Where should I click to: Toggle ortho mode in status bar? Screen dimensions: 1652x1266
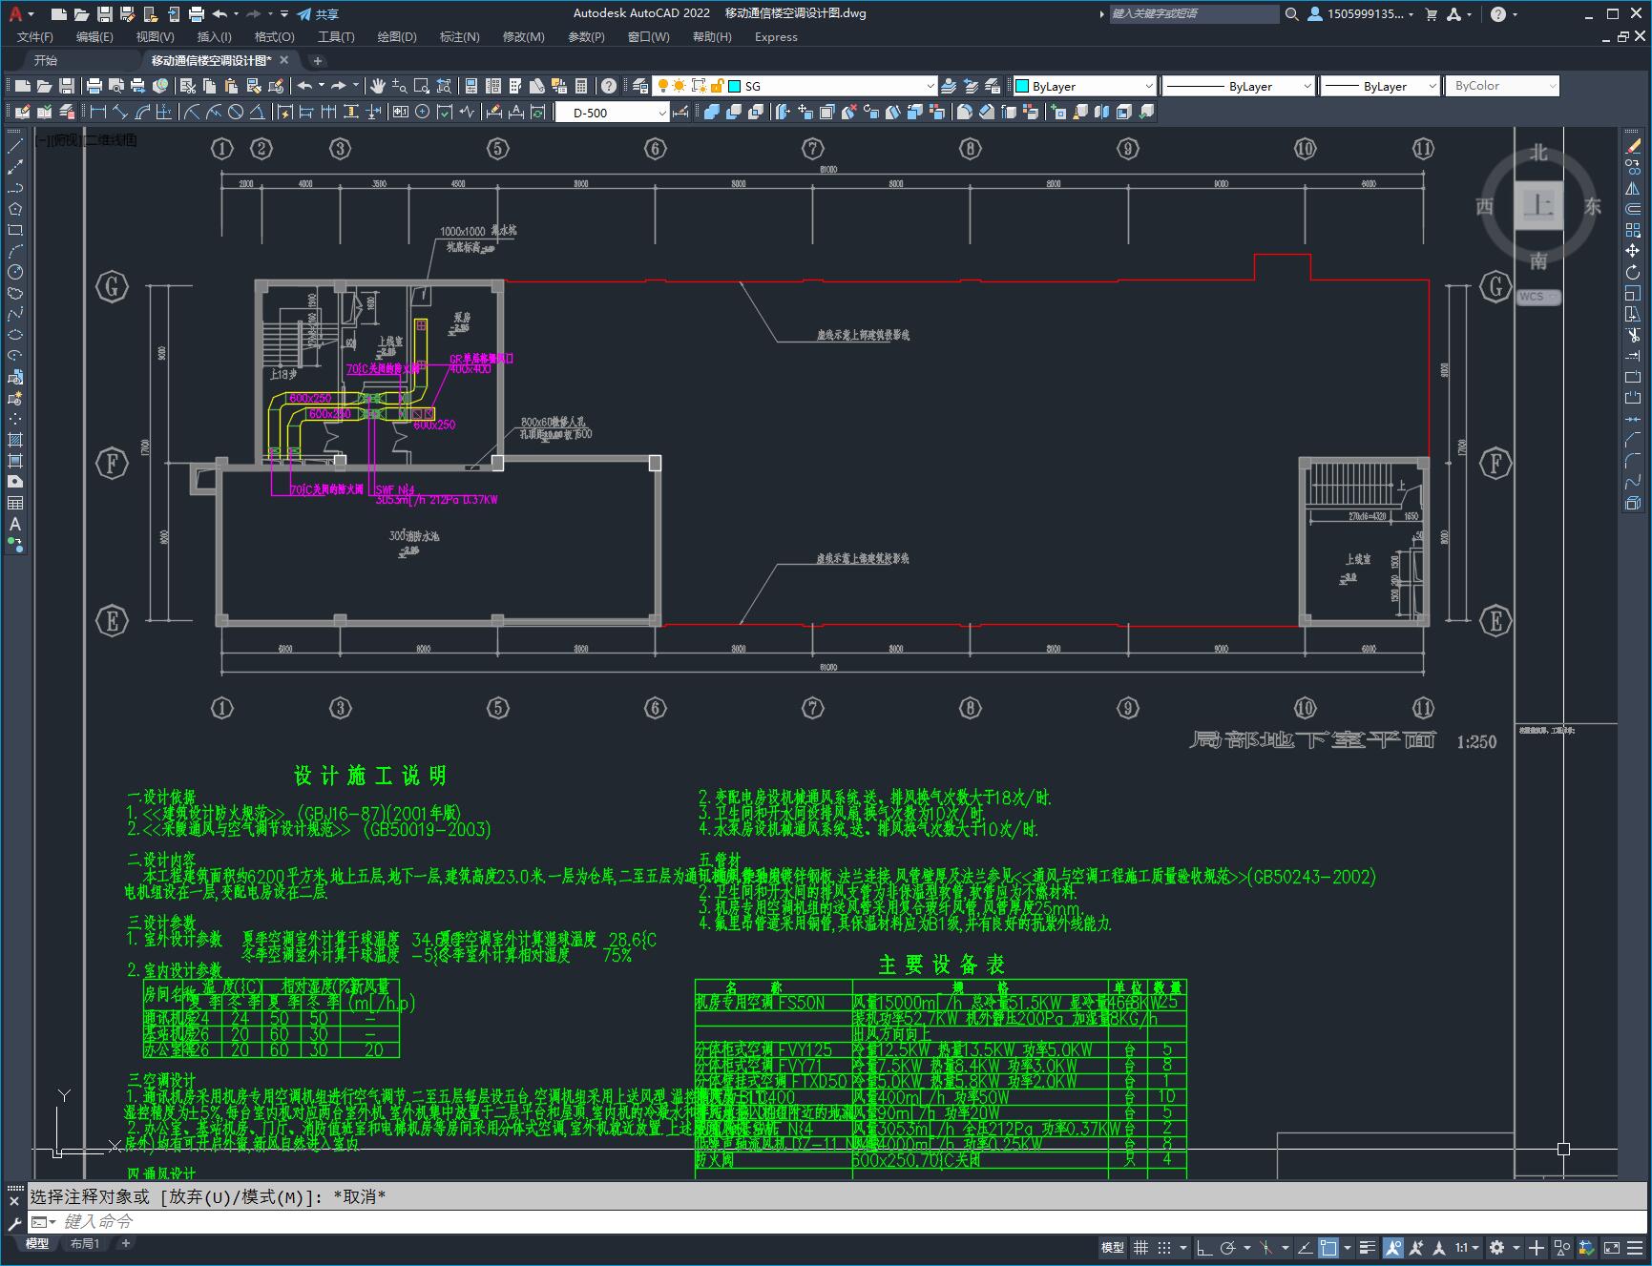[x=1204, y=1247]
